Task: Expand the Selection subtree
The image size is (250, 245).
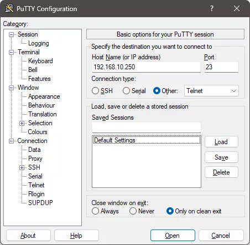Action: click(x=22, y=123)
